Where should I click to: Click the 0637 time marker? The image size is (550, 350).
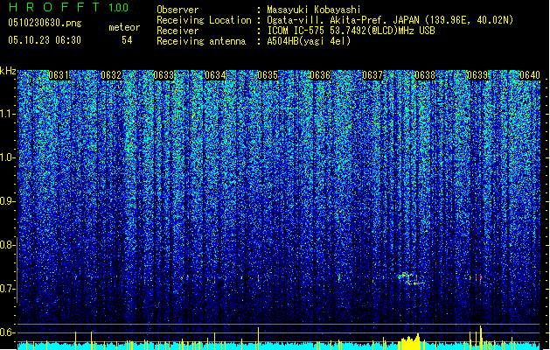point(372,75)
